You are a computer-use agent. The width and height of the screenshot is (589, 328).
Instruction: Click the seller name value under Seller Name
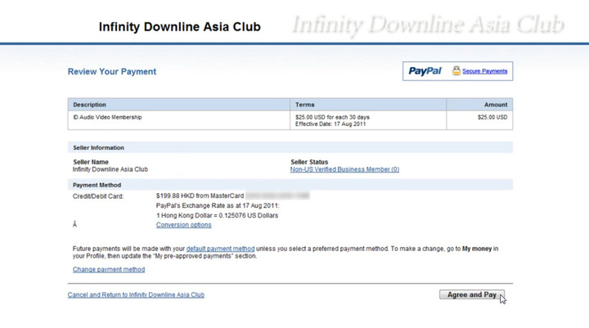(x=110, y=169)
